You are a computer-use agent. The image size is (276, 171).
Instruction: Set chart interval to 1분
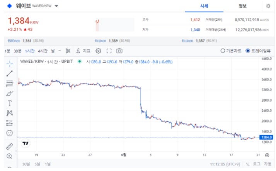click(7, 51)
